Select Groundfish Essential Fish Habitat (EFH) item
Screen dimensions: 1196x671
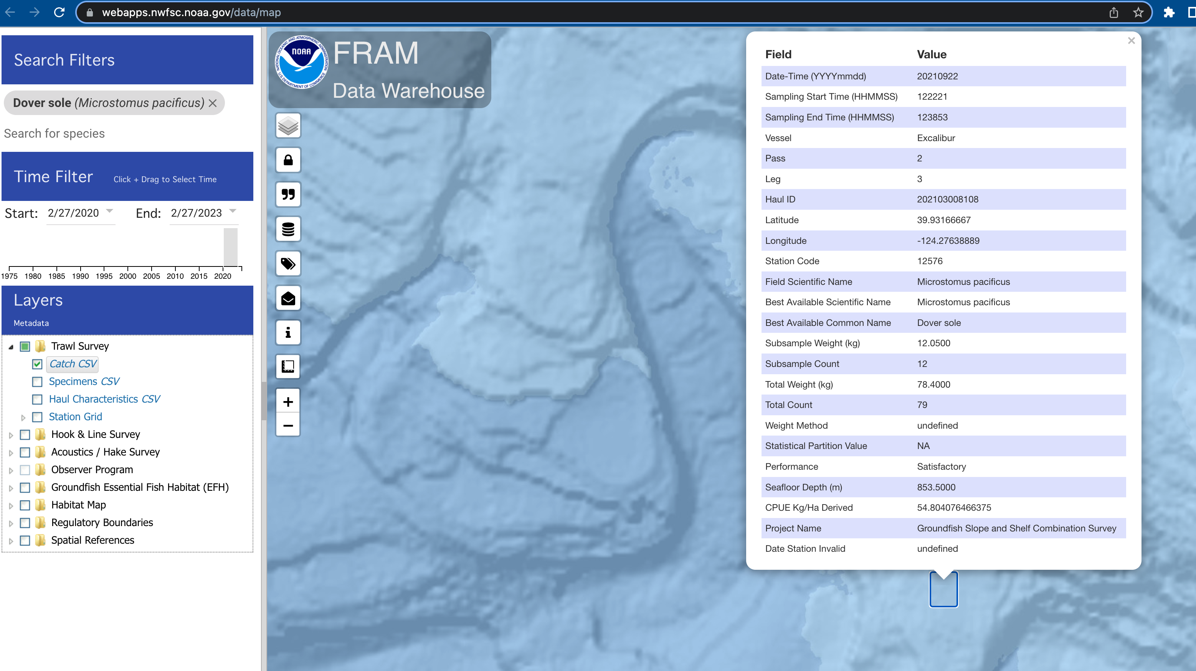(x=140, y=487)
